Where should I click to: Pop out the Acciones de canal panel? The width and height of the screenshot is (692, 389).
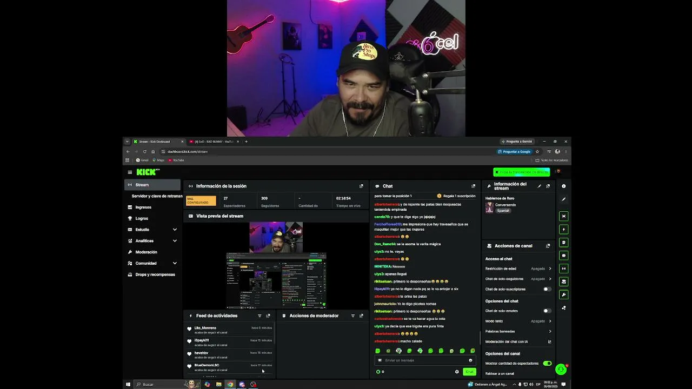[548, 246]
